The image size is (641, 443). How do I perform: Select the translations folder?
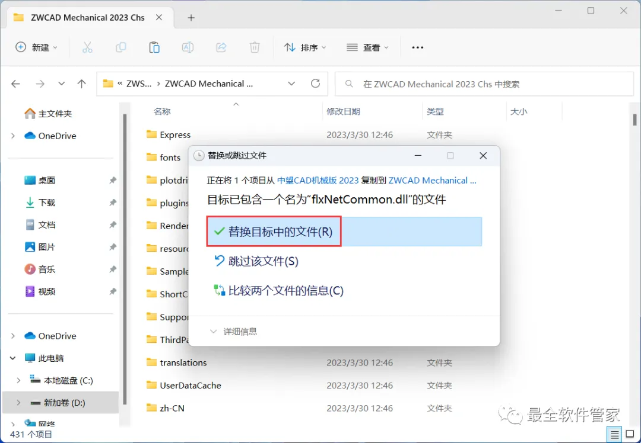pyautogui.click(x=177, y=362)
